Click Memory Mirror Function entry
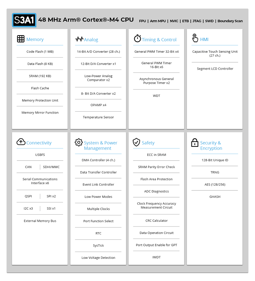The width and height of the screenshot is (255, 281). pyautogui.click(x=40, y=113)
